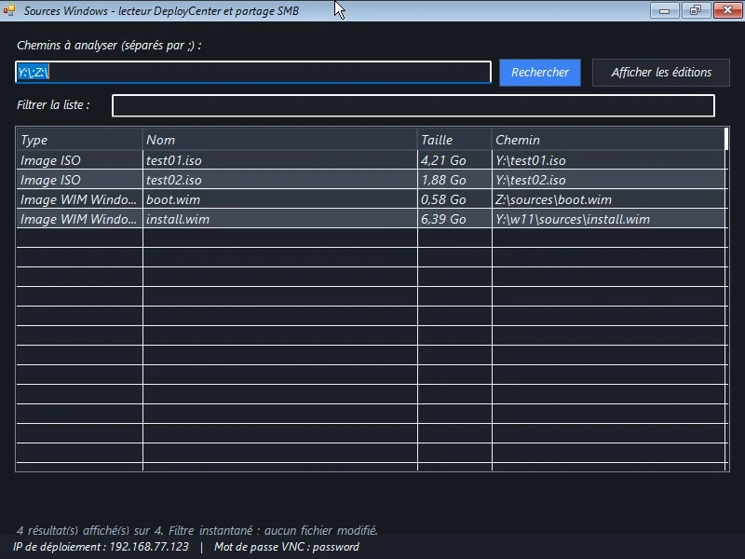The width and height of the screenshot is (745, 559).
Task: Focus the paths to analyze input field
Action: (253, 73)
